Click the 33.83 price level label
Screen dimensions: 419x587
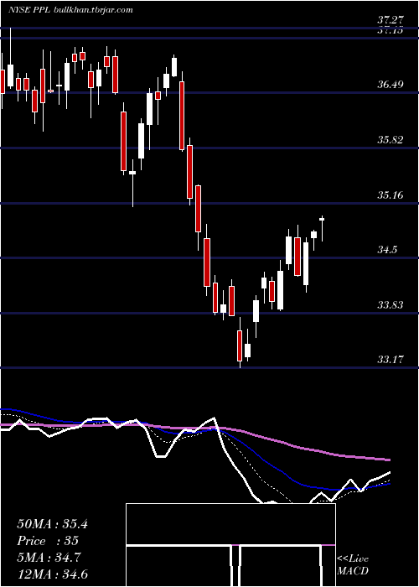[x=390, y=305]
